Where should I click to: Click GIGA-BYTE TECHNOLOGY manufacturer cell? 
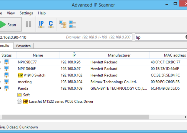point(119,88)
